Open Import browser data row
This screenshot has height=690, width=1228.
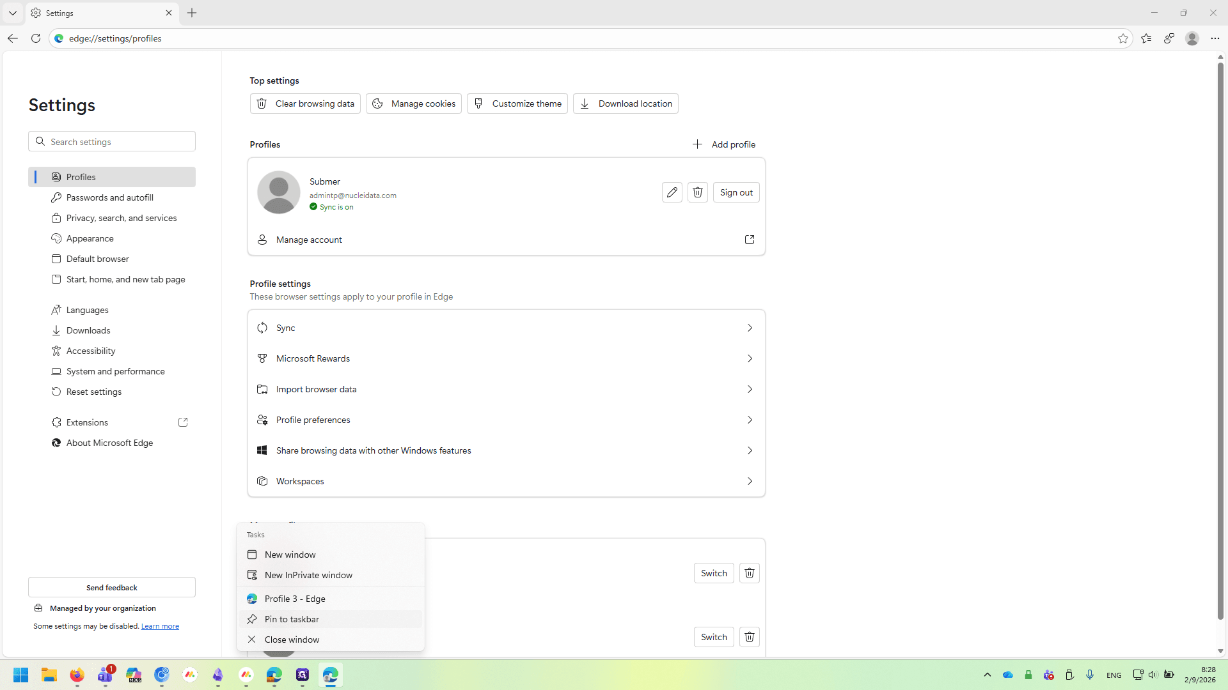click(x=507, y=389)
